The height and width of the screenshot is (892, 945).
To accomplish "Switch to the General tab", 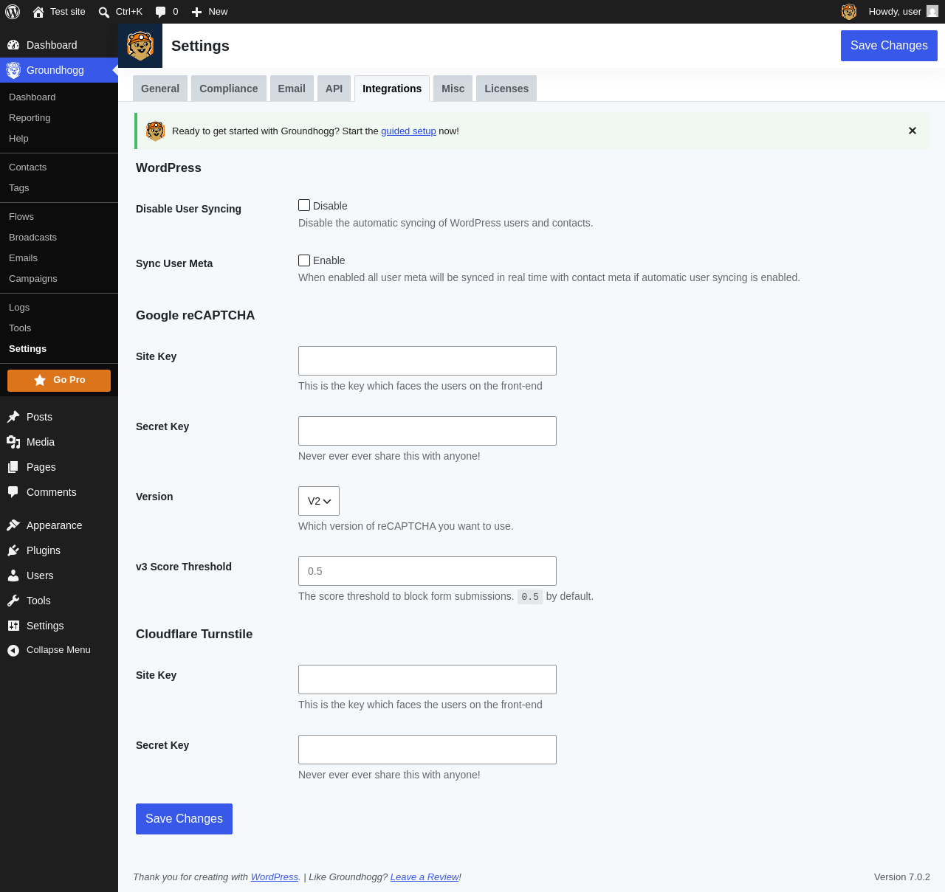I will 160,89.
